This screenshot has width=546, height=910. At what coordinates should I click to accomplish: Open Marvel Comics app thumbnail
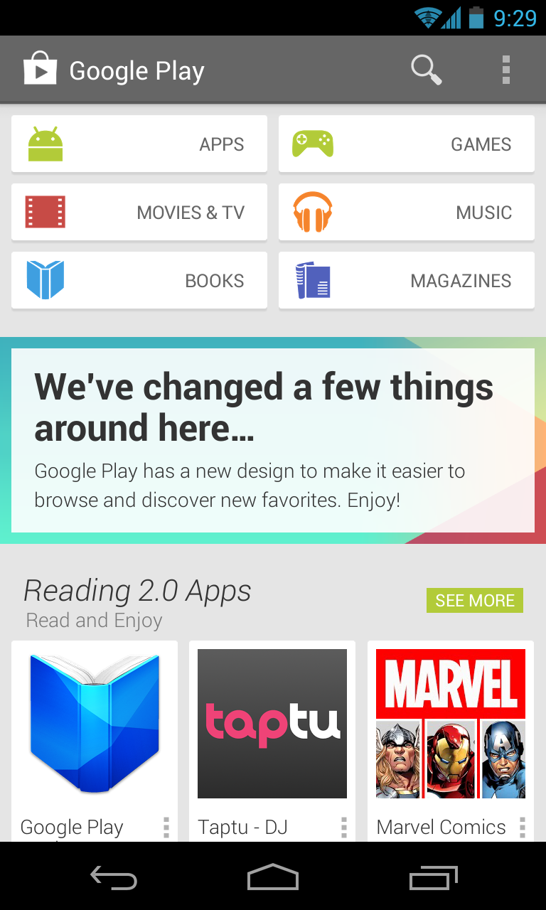point(451,724)
